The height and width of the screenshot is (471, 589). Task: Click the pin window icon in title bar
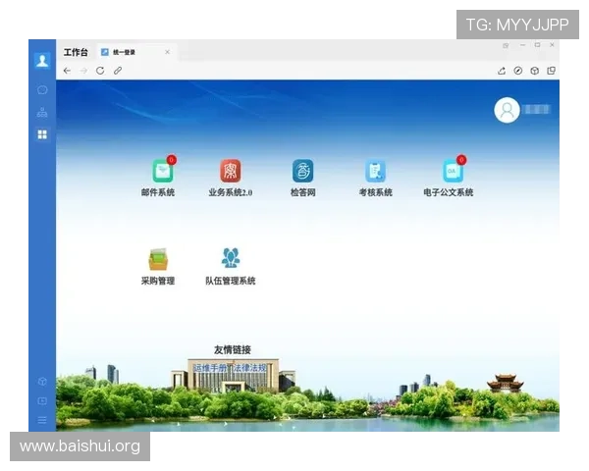(506, 45)
